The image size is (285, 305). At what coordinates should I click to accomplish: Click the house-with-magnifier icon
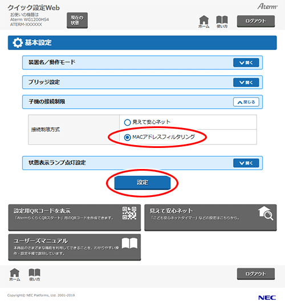point(266,213)
